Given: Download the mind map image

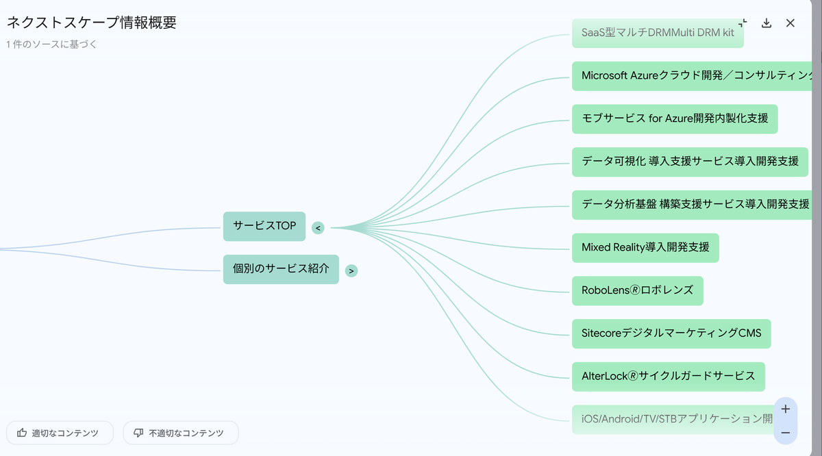Looking at the screenshot, I should click(767, 23).
